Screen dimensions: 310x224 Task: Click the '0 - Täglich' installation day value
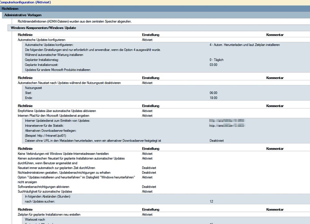216,60
